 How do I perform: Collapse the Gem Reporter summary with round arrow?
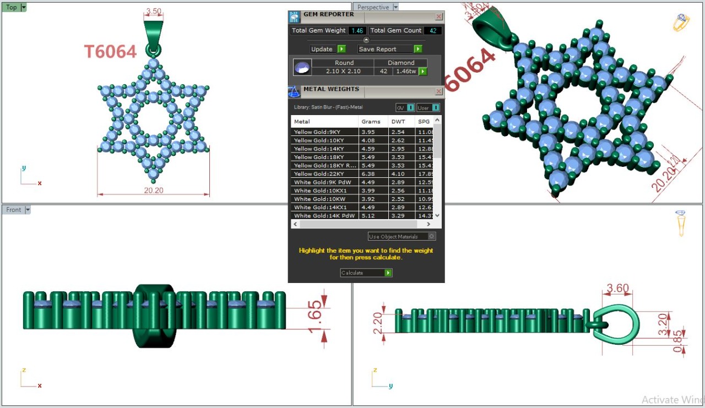pos(366,40)
